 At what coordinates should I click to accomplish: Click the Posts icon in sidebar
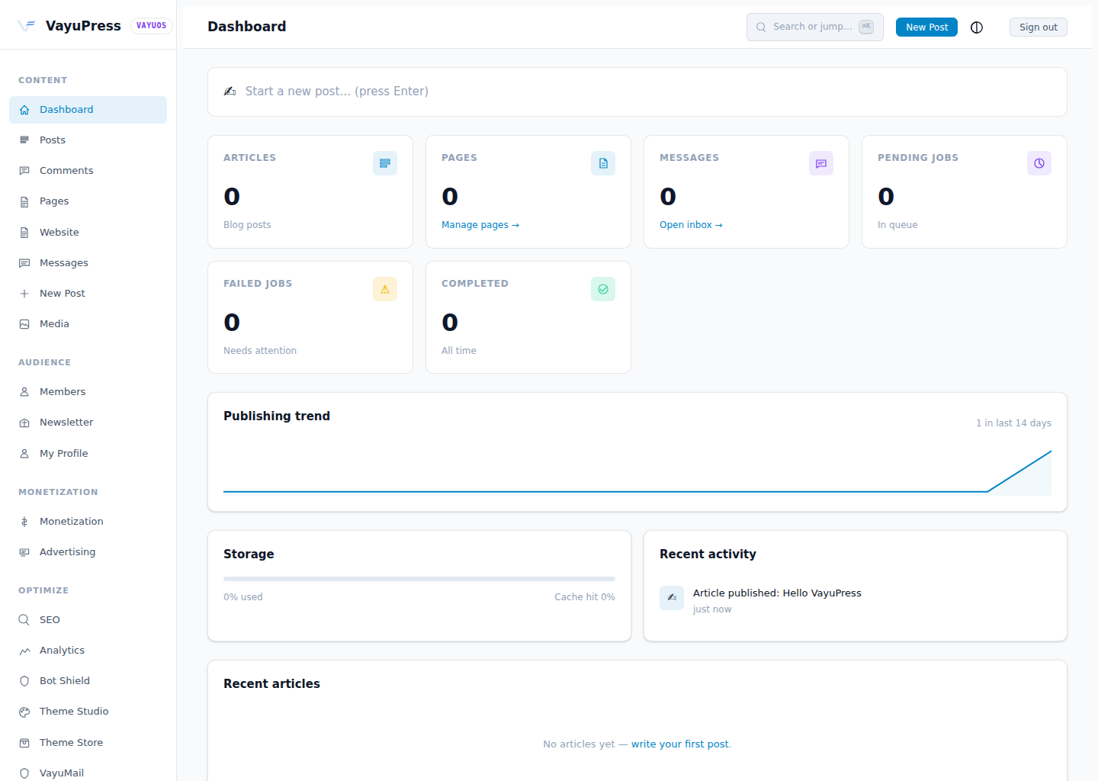pyautogui.click(x=24, y=140)
